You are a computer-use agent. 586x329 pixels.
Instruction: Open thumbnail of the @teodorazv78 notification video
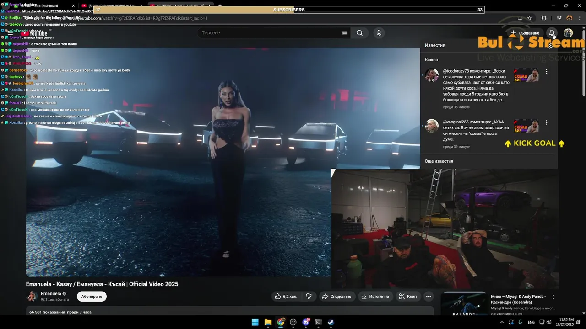point(526,75)
